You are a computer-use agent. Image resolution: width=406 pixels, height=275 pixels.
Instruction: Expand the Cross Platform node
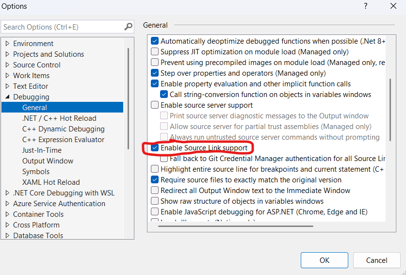tap(7, 225)
